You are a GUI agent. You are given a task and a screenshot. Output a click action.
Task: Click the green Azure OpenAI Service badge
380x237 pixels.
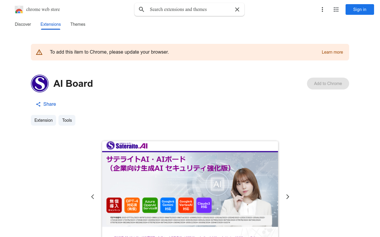click(150, 205)
